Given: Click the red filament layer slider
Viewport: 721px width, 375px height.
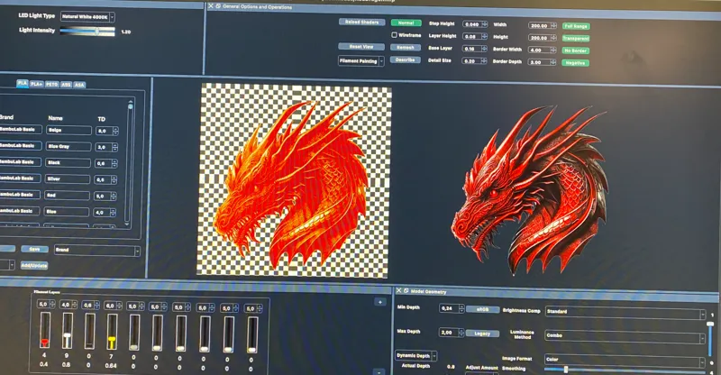Looking at the screenshot, I should click(44, 330).
